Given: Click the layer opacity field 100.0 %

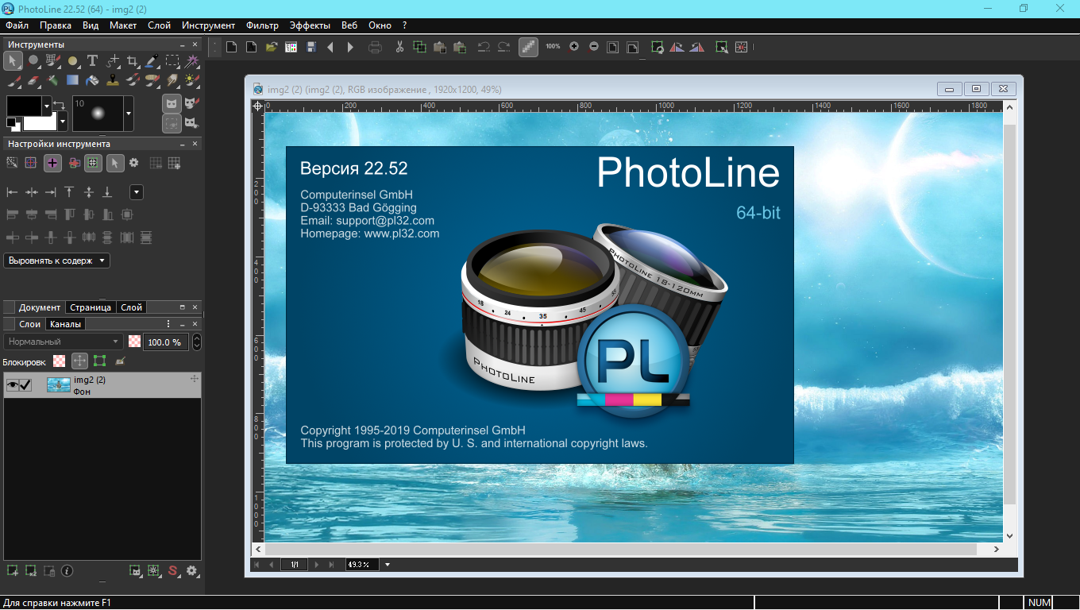Looking at the screenshot, I should point(165,342).
